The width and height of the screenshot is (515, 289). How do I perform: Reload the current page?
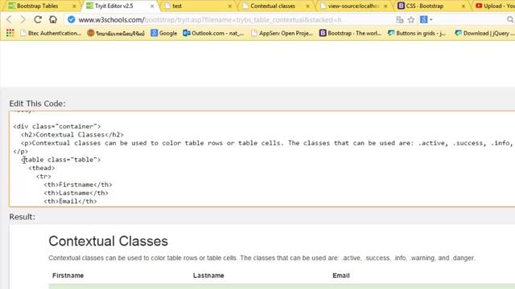pos(38,19)
